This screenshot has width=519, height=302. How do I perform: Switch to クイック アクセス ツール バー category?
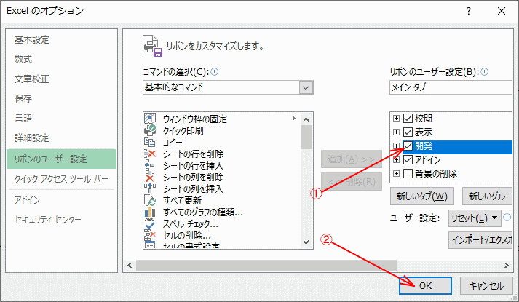61,178
